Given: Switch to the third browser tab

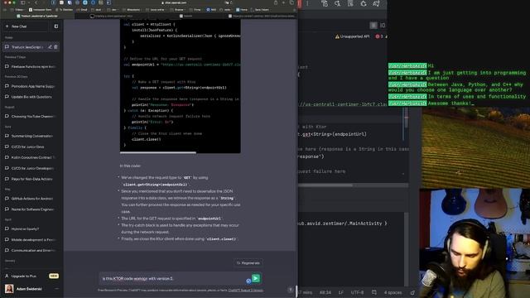Looking at the screenshot, I should (185, 16).
